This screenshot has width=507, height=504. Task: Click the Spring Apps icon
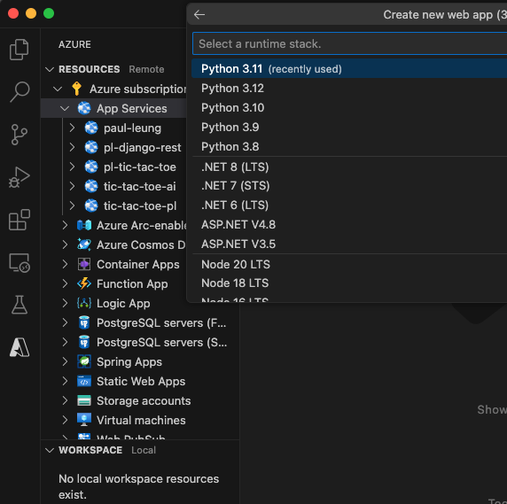point(84,361)
